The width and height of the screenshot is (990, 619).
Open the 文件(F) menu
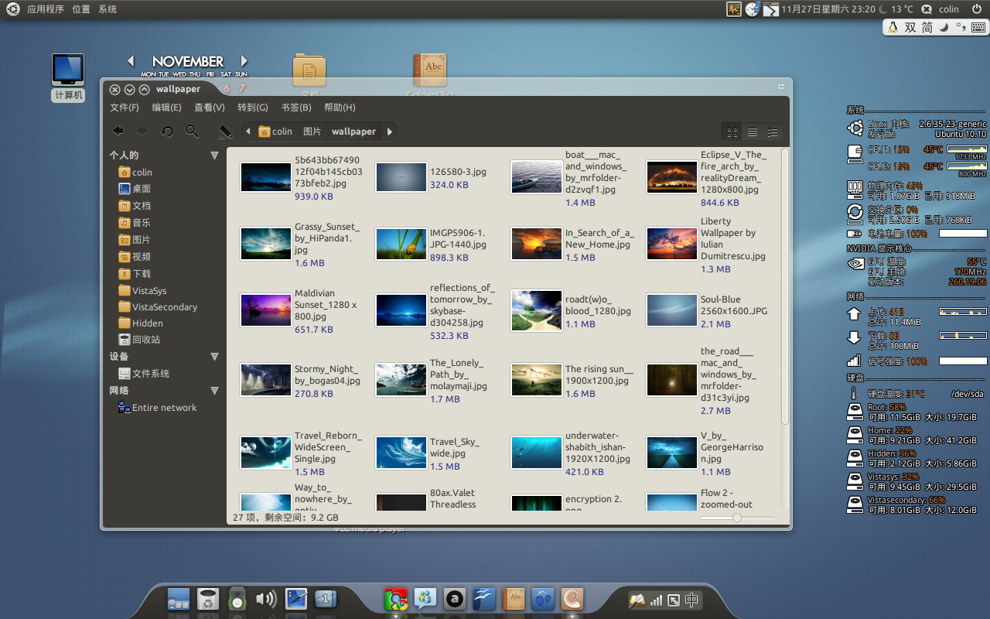[x=125, y=108]
